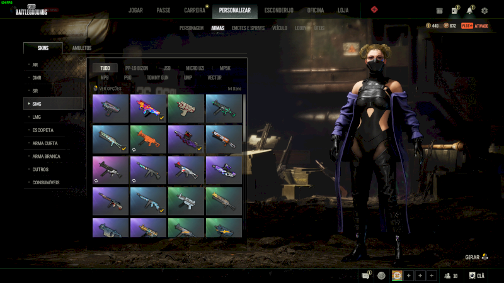The width and height of the screenshot is (504, 283).
Task: Open the CLÃ clan icon
Action: click(x=477, y=275)
